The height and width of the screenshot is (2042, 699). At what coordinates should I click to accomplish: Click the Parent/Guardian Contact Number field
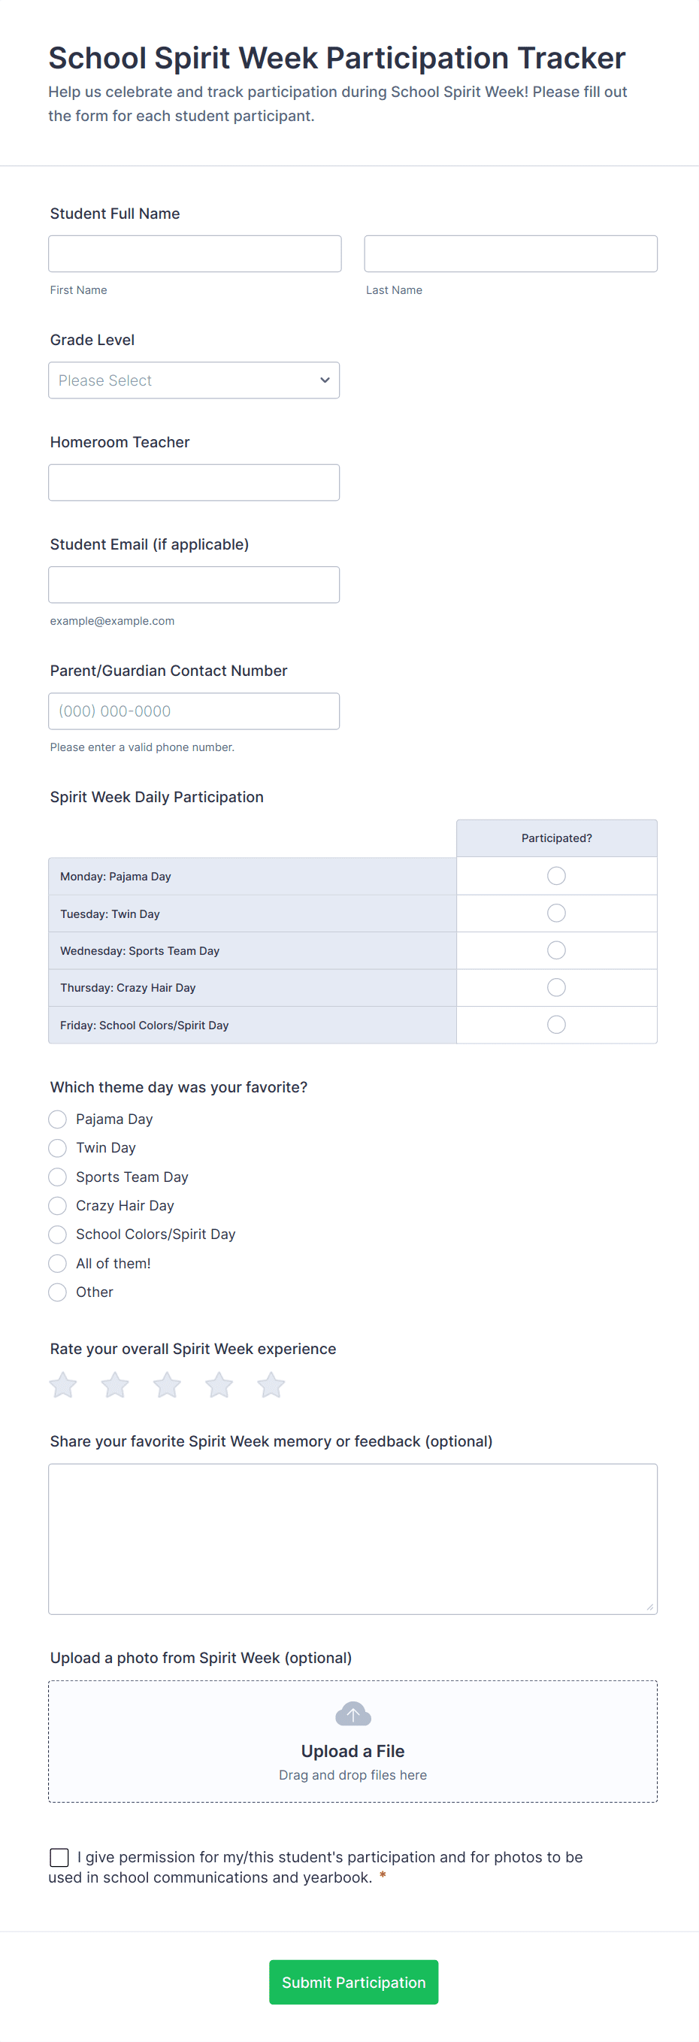194,711
